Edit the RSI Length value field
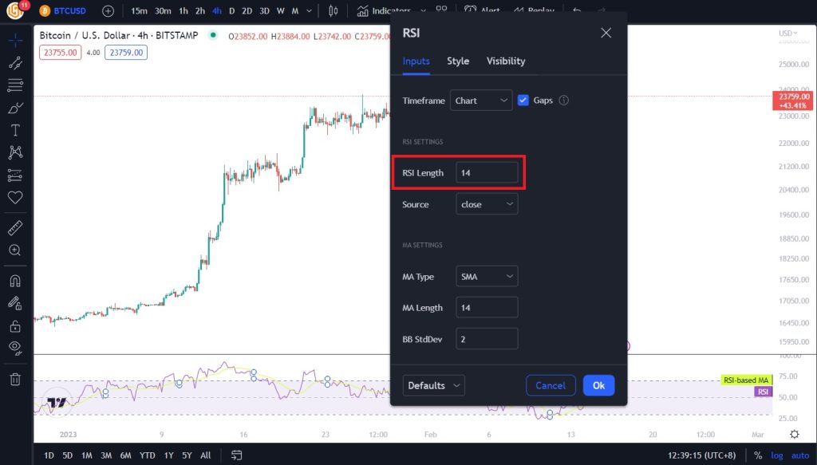 coord(487,172)
